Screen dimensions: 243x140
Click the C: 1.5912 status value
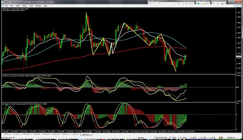pyautogui.click(x=203, y=138)
